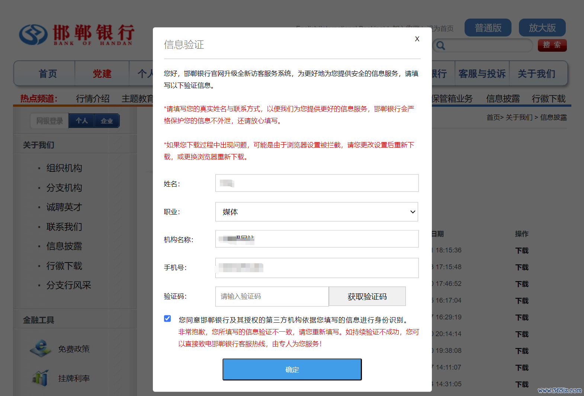Click 下载 for row 14:31:05

(x=522, y=384)
